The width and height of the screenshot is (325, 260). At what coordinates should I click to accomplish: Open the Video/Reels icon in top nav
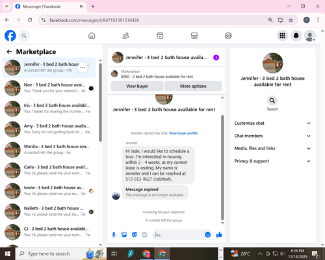coord(160,36)
